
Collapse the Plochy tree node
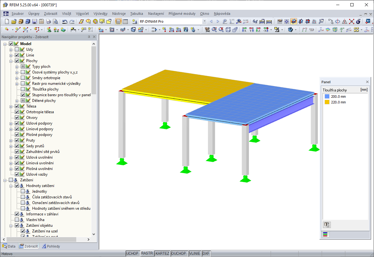[11, 61]
